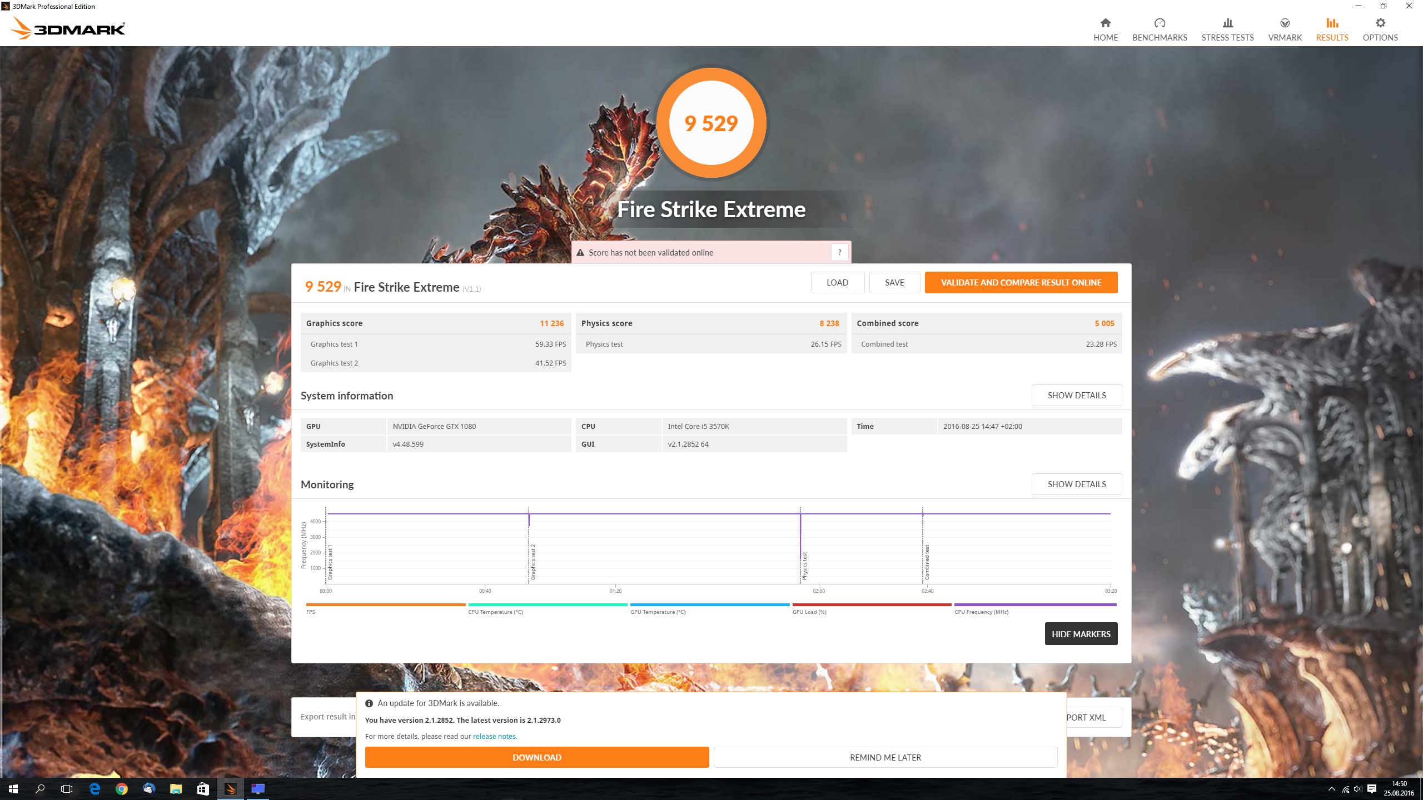Hide markers on monitoring chart
This screenshot has width=1423, height=800.
1081,634
